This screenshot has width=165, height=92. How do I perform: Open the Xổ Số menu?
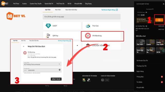(69, 4)
